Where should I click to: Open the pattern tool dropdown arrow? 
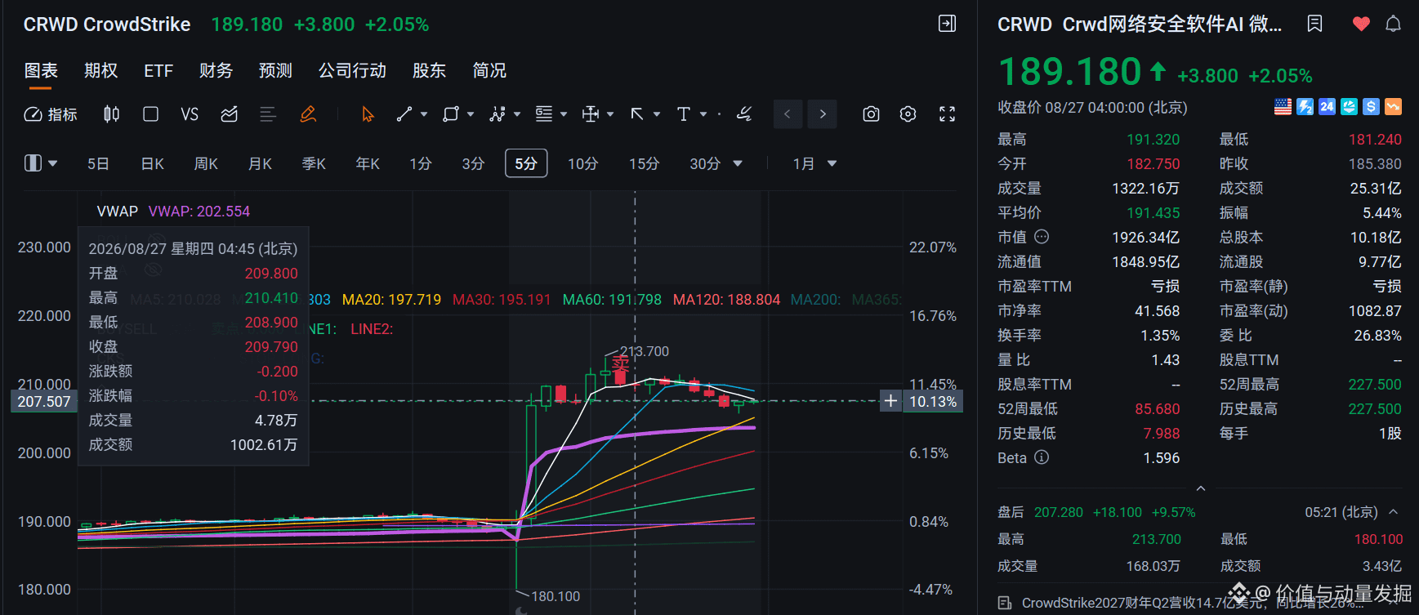coord(517,114)
